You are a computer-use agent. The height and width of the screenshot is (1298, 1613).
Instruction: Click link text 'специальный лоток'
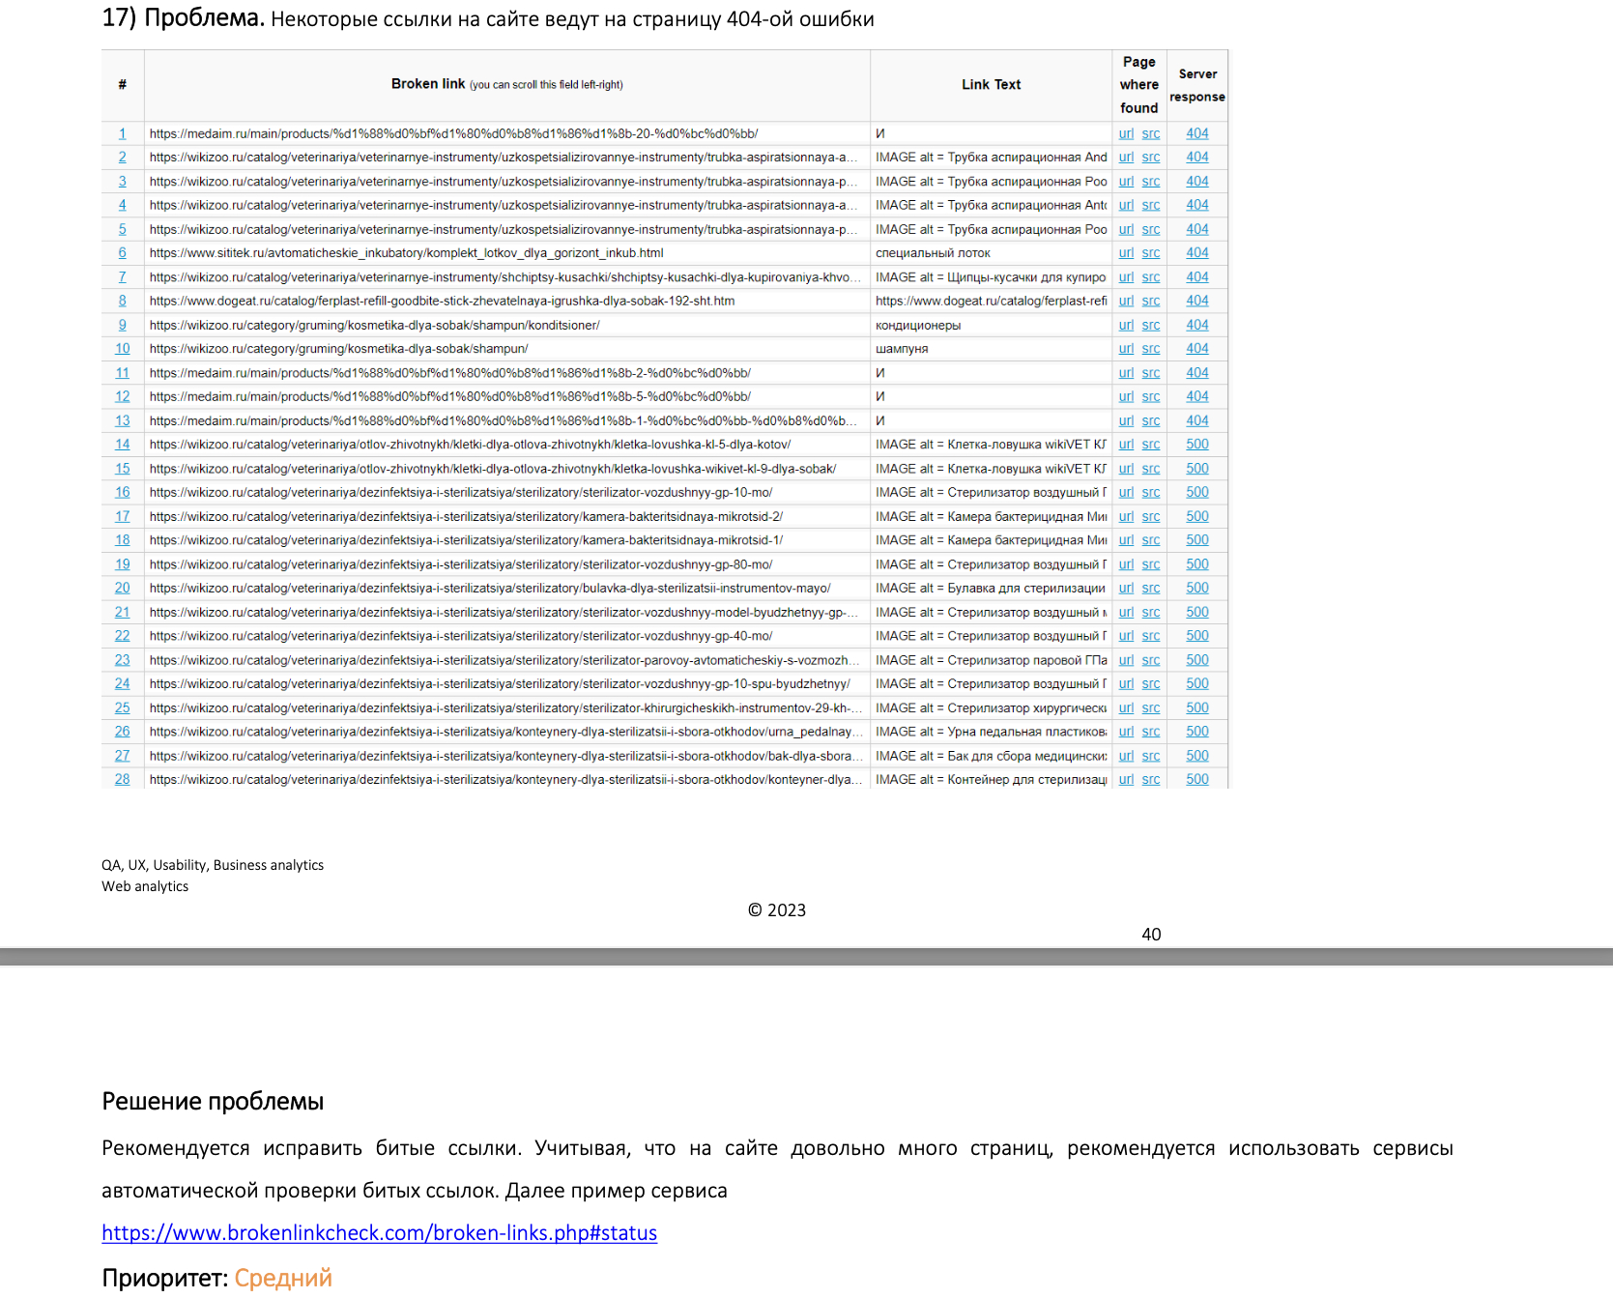pos(934,253)
